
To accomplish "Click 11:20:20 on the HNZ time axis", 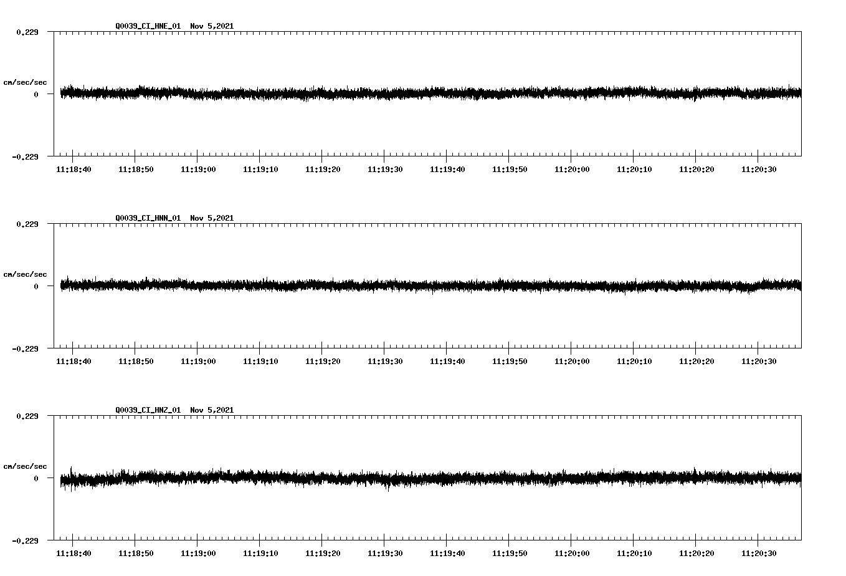I will [x=696, y=554].
